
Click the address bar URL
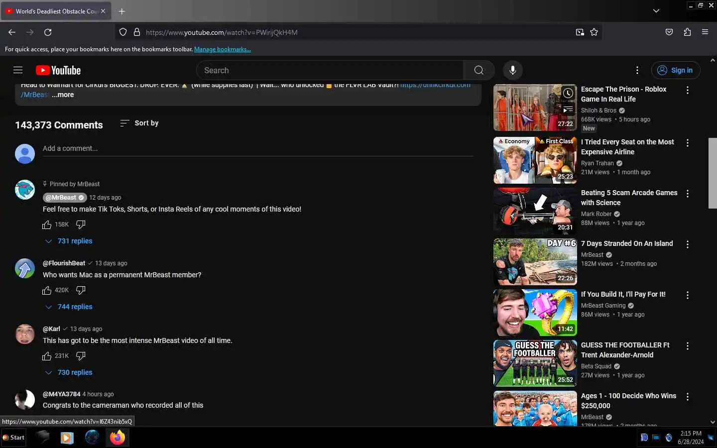coord(222,32)
